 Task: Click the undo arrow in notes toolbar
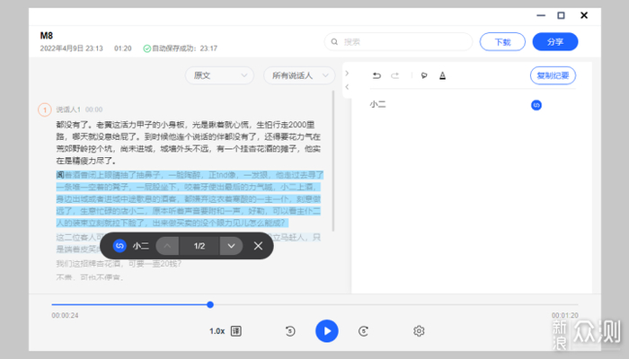377,75
